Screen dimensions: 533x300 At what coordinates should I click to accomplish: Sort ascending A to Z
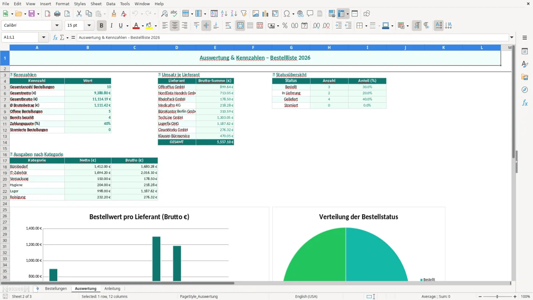(x=224, y=14)
